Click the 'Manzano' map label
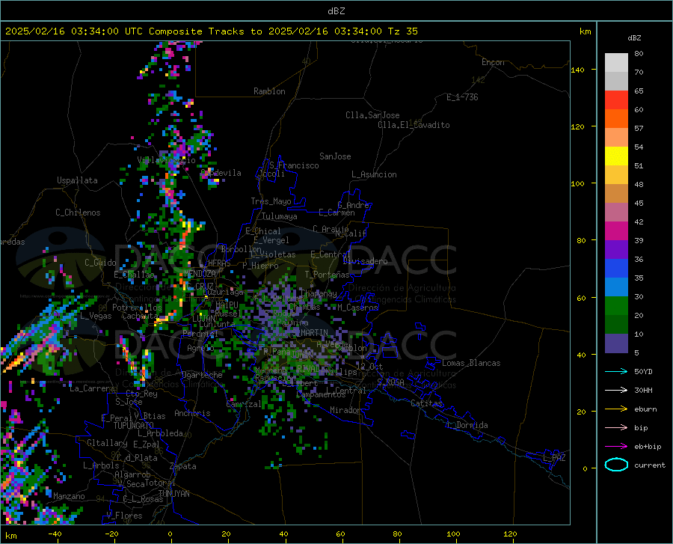Viewport: 673px width, 544px height. tap(69, 496)
